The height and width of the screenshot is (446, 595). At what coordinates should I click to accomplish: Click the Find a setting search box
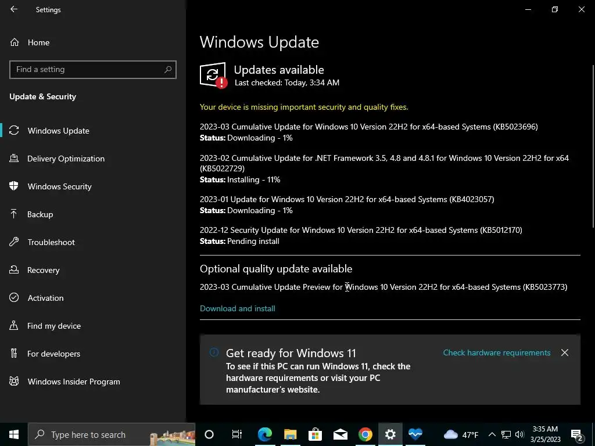[93, 70]
